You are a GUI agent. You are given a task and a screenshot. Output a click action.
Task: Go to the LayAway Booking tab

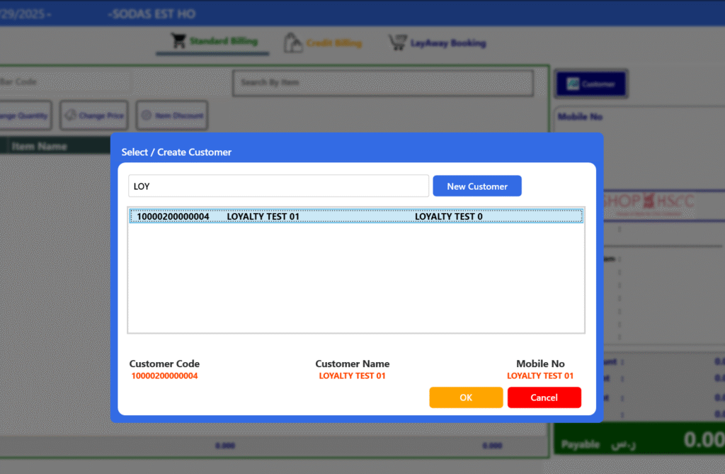point(447,43)
